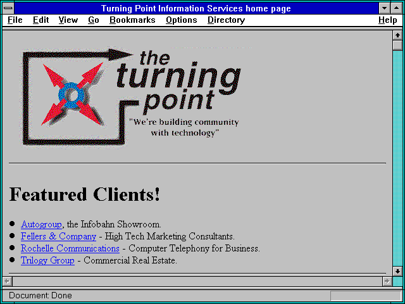The width and height of the screenshot is (405, 304).
Task: Click the text 'the Infobahn Showroom.'
Action: pyautogui.click(x=114, y=224)
